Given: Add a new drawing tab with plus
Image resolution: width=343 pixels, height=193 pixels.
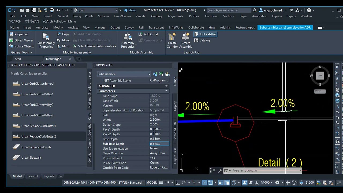Looking at the screenshot, I should pyautogui.click(x=79, y=59).
